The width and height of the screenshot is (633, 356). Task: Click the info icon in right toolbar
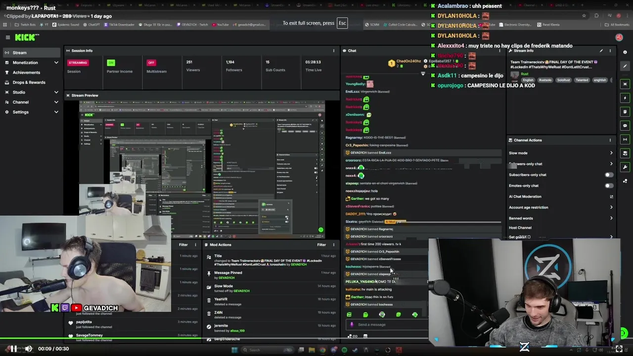(625, 52)
